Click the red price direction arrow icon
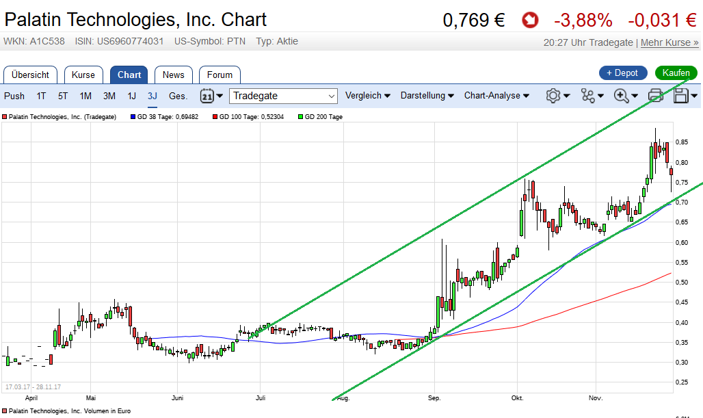This screenshot has height=418, width=703. click(x=529, y=21)
